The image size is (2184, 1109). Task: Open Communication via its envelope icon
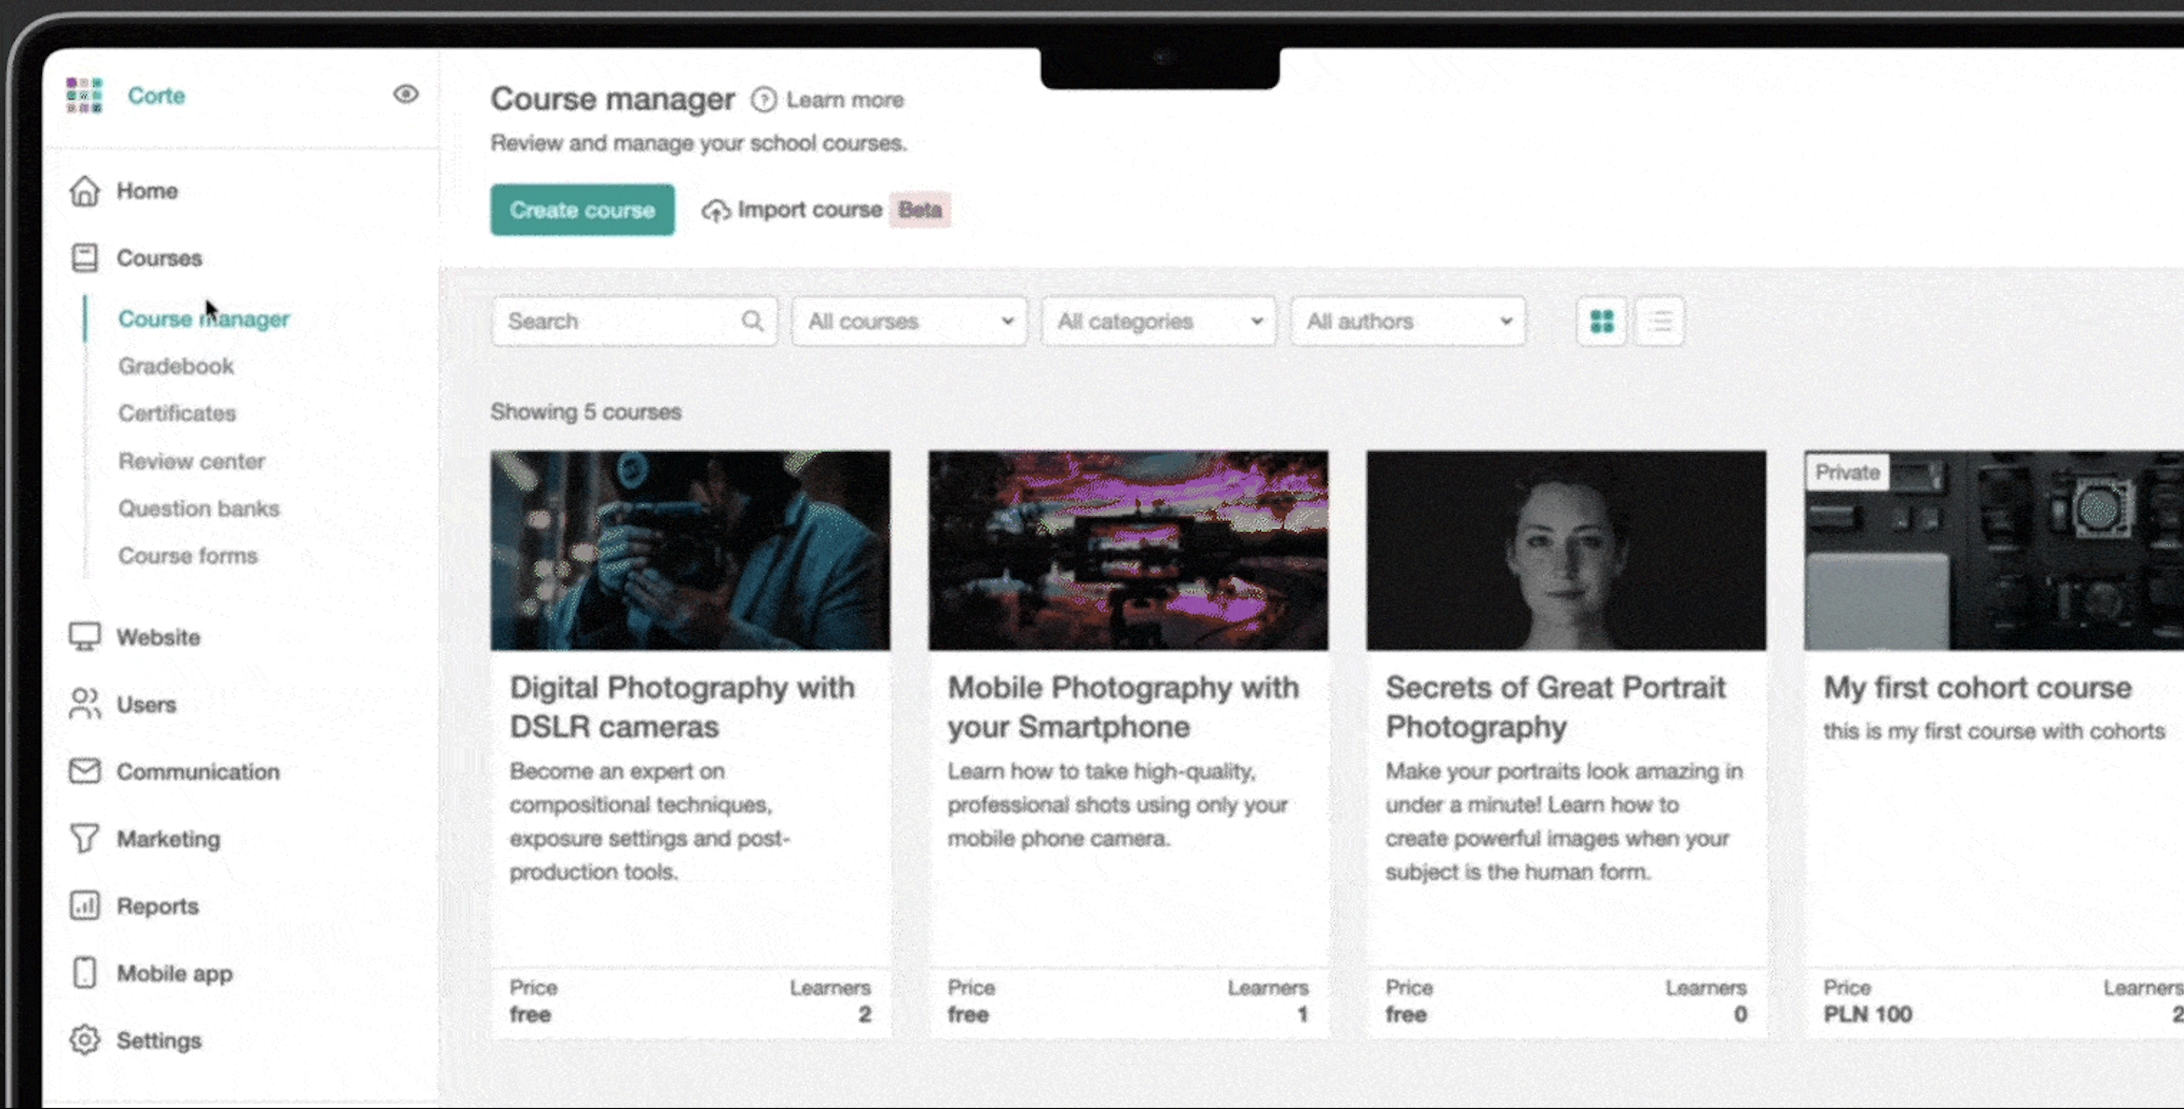(x=85, y=771)
